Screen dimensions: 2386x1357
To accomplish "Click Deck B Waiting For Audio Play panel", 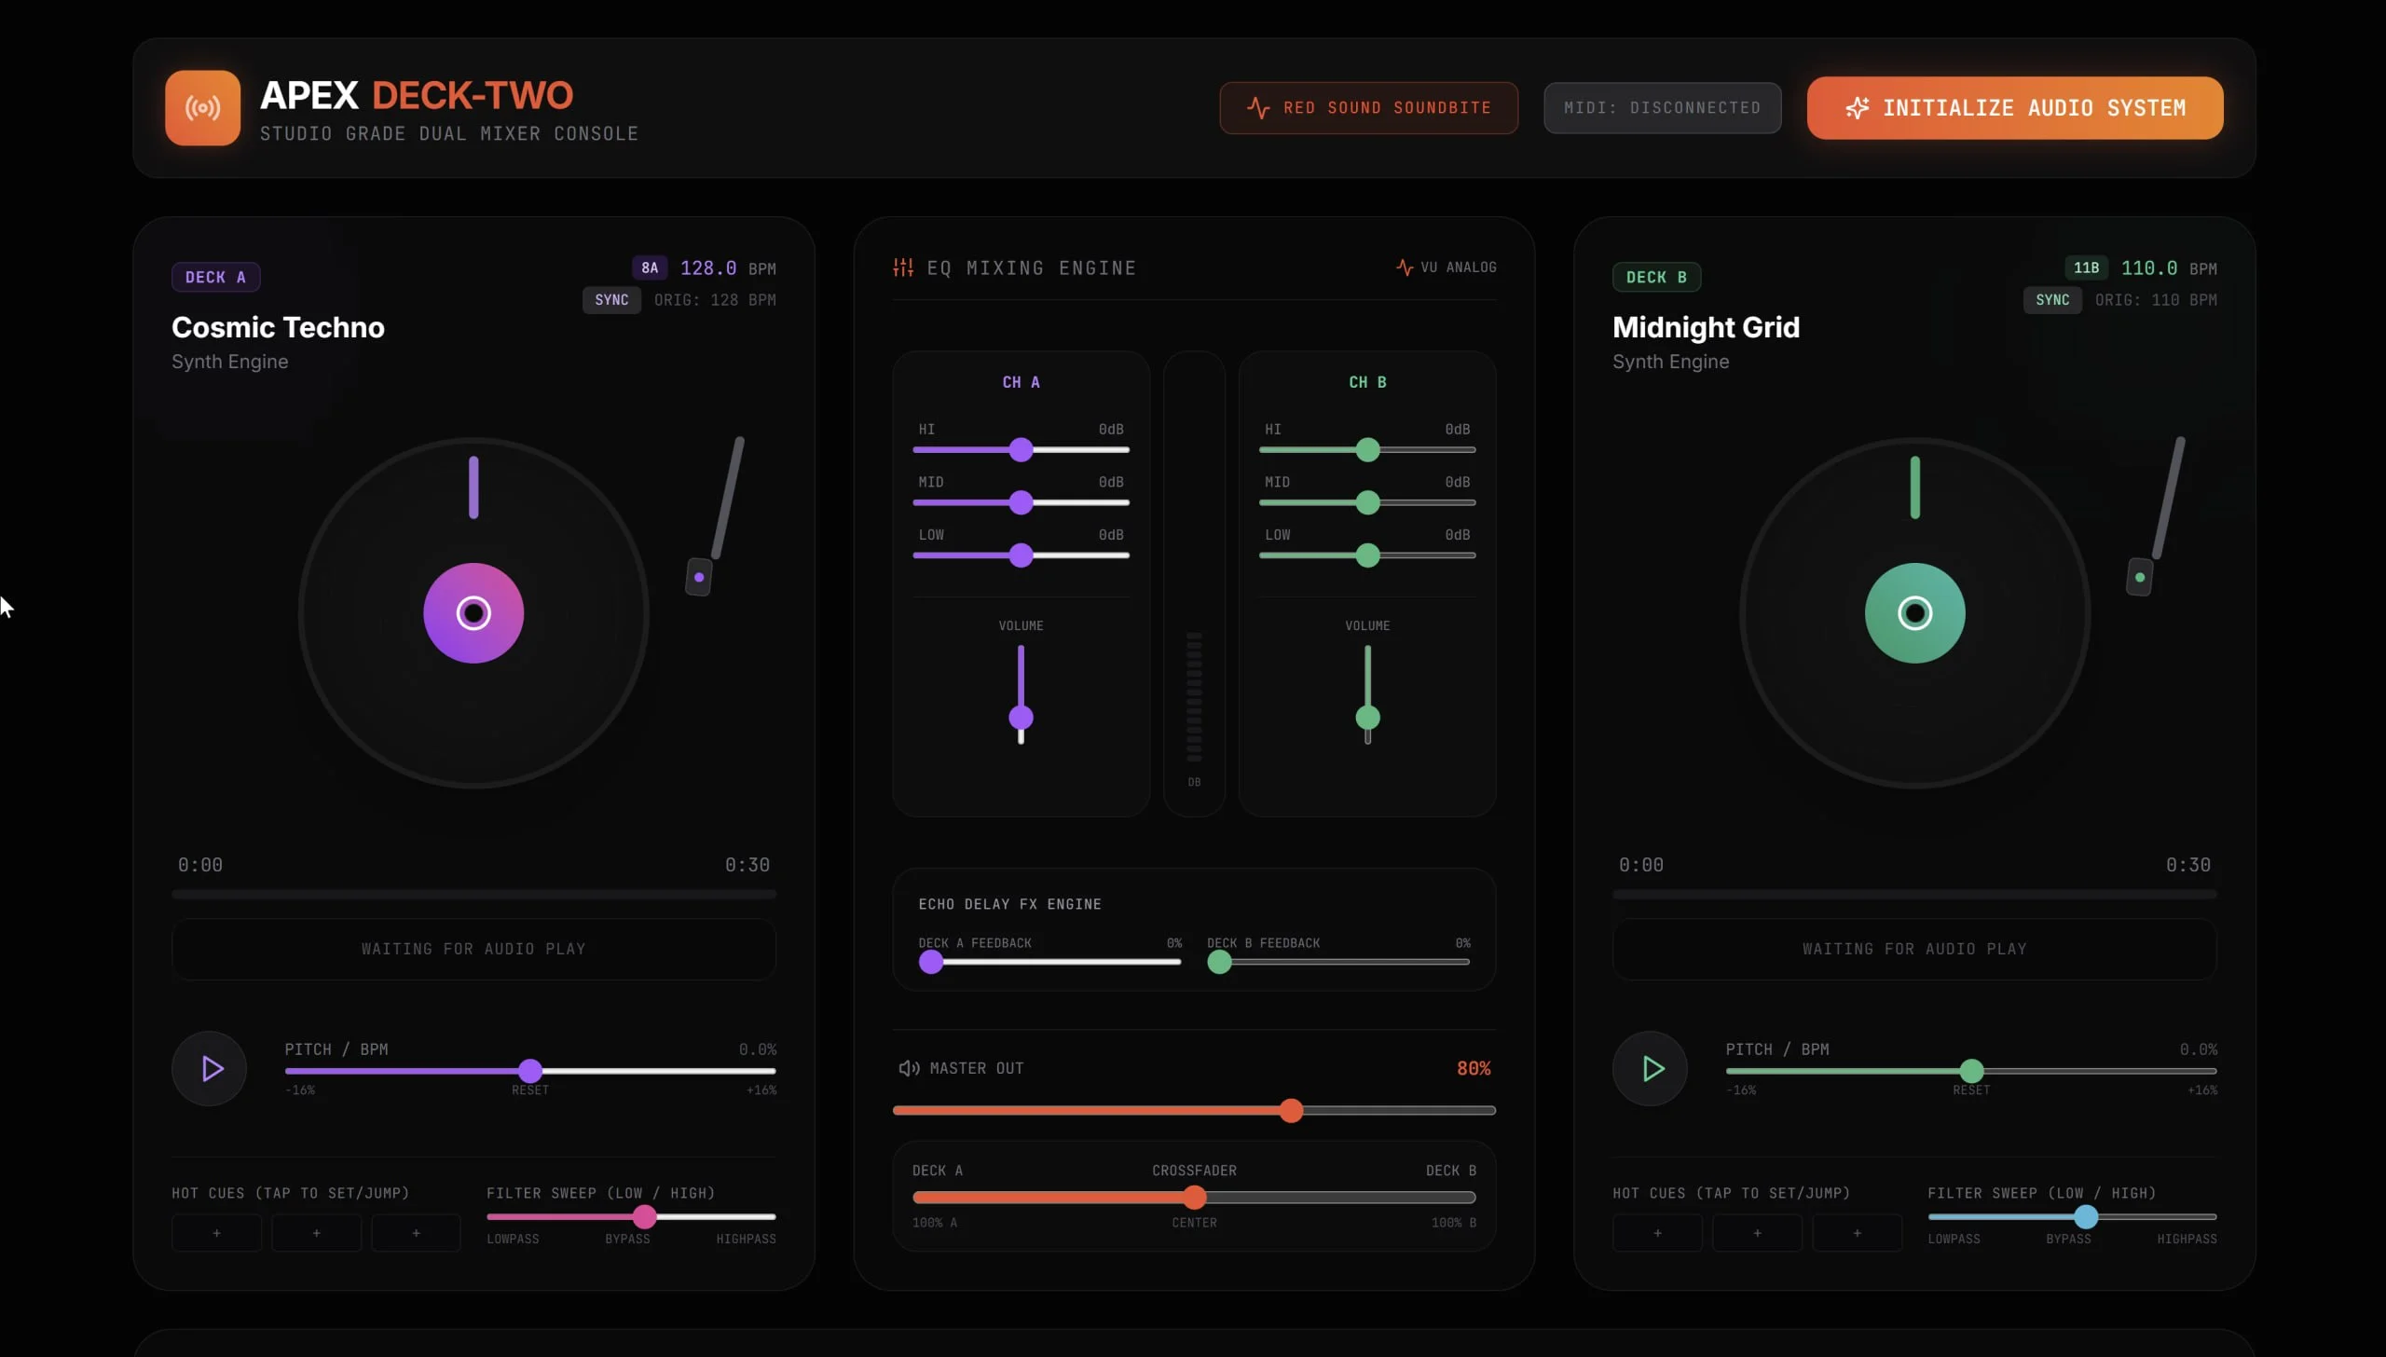I will (x=1914, y=949).
